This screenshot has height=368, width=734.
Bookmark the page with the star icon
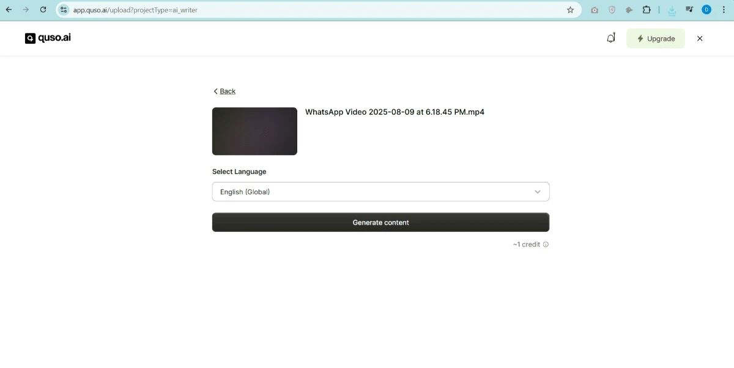569,10
